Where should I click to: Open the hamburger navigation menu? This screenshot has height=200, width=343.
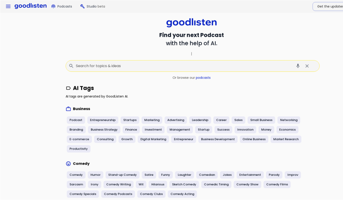pos(8,6)
